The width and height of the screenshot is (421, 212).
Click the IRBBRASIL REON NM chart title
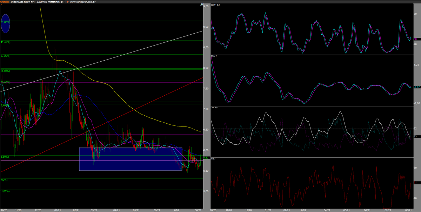coord(35,2)
